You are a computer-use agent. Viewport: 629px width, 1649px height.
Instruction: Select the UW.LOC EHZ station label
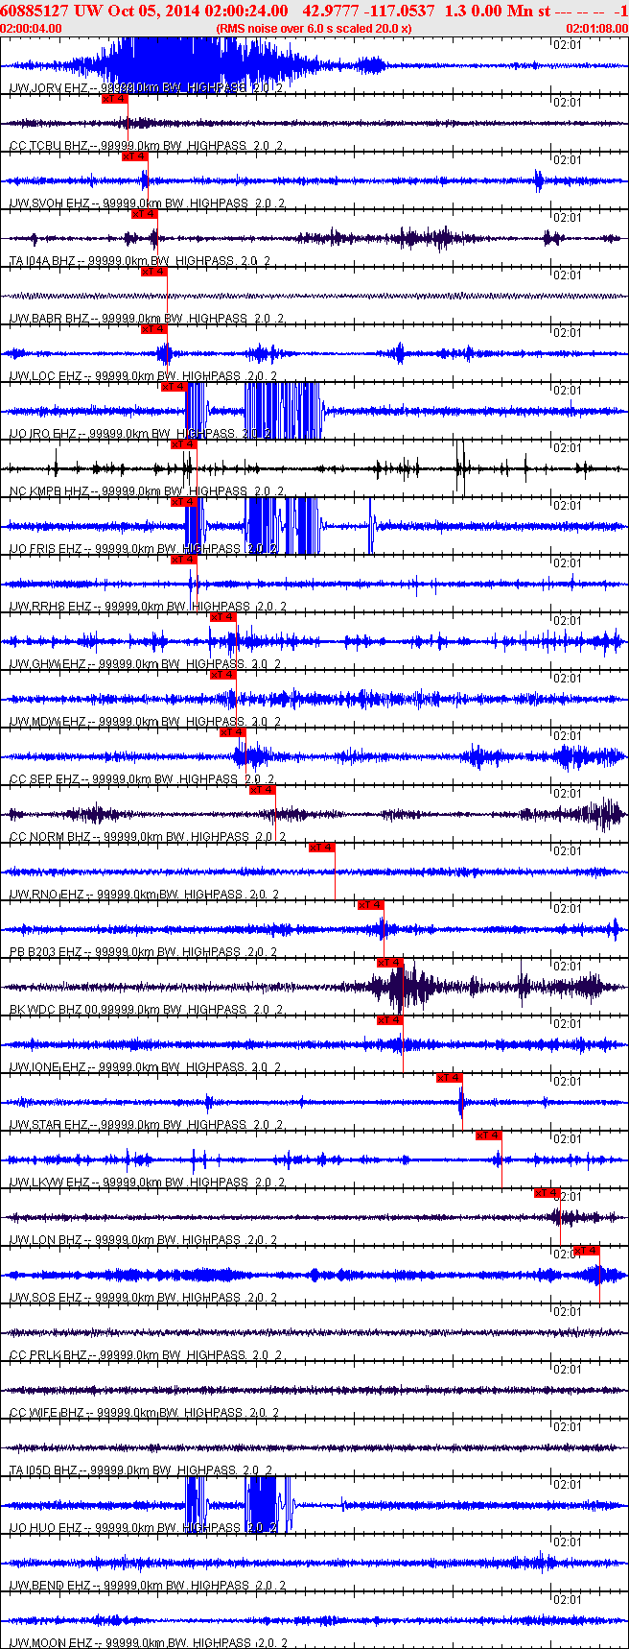point(43,376)
